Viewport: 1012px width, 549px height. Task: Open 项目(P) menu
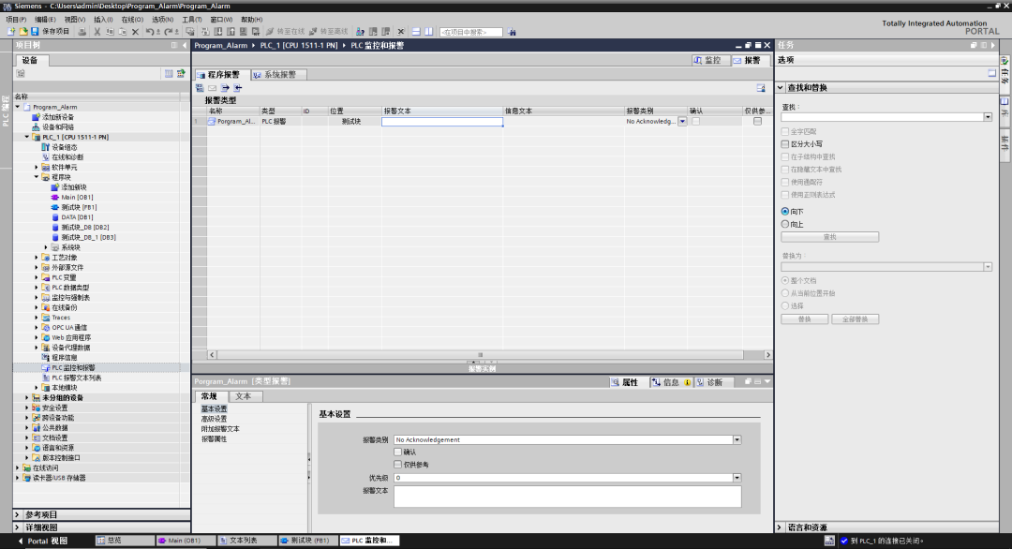point(16,20)
